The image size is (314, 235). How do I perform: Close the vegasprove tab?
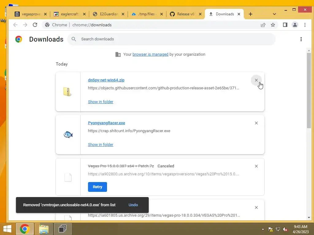click(45, 14)
